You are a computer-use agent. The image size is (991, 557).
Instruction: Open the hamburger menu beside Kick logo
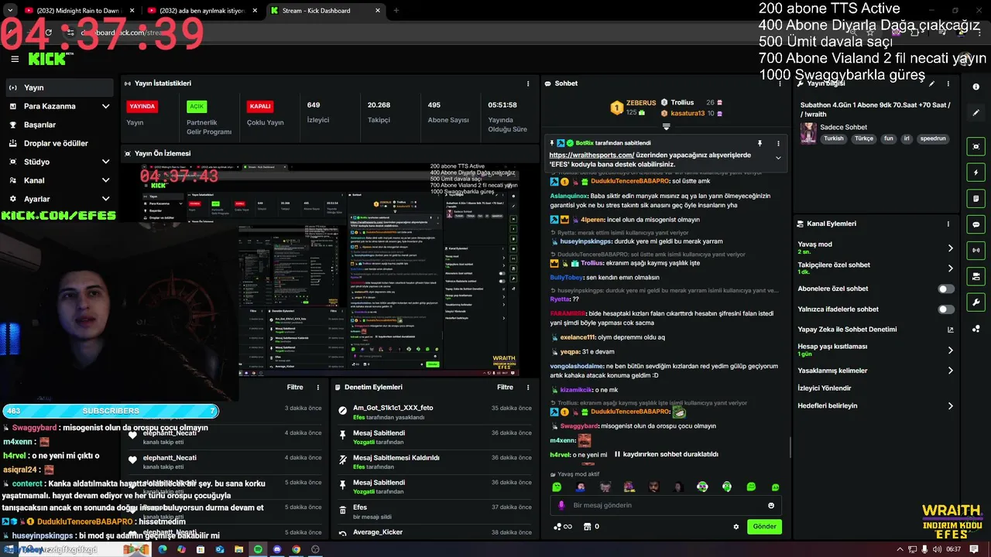[x=15, y=59]
